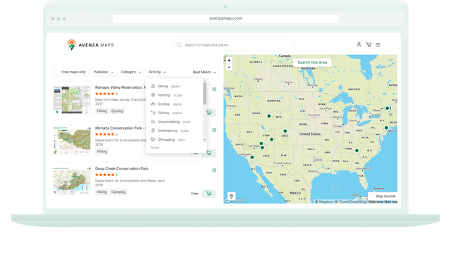This screenshot has height=260, width=451.
Task: Open the hamburger menu icon
Action: [x=378, y=45]
